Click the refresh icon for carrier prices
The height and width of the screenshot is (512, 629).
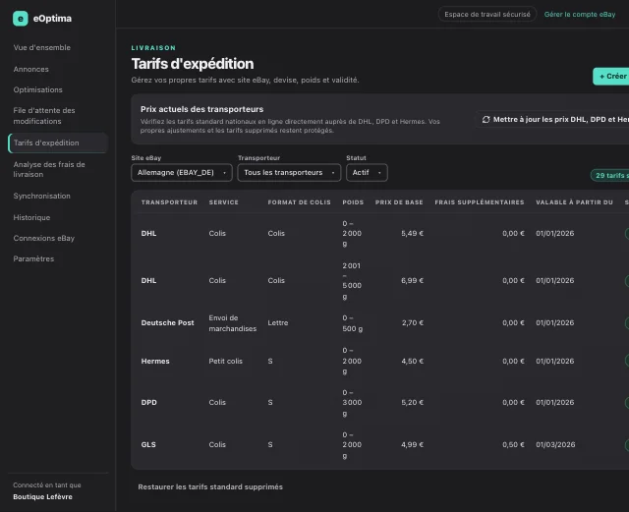tap(486, 120)
